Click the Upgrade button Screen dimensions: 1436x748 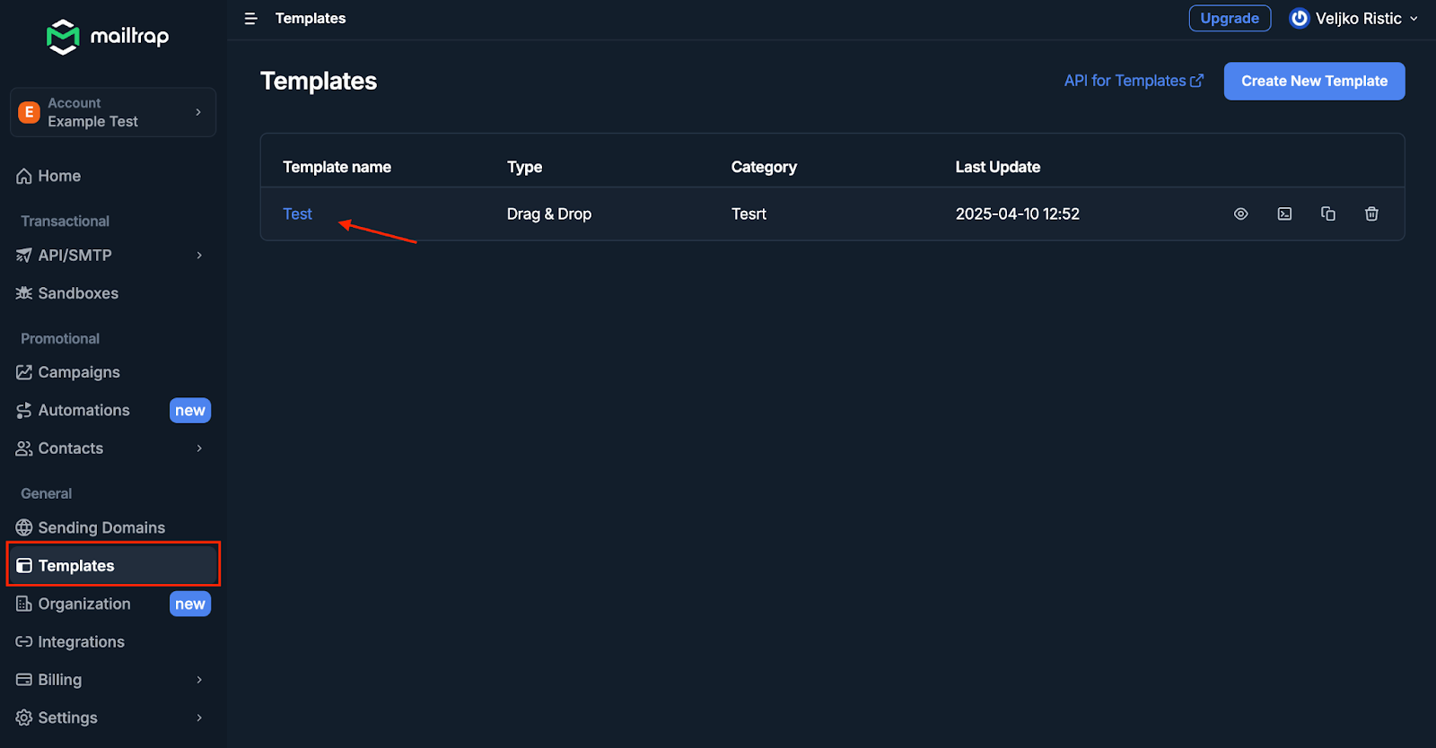click(x=1229, y=19)
